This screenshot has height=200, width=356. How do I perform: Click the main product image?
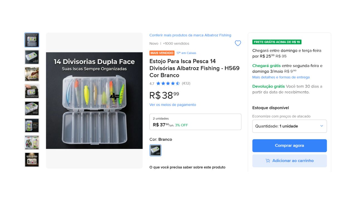[94, 100]
